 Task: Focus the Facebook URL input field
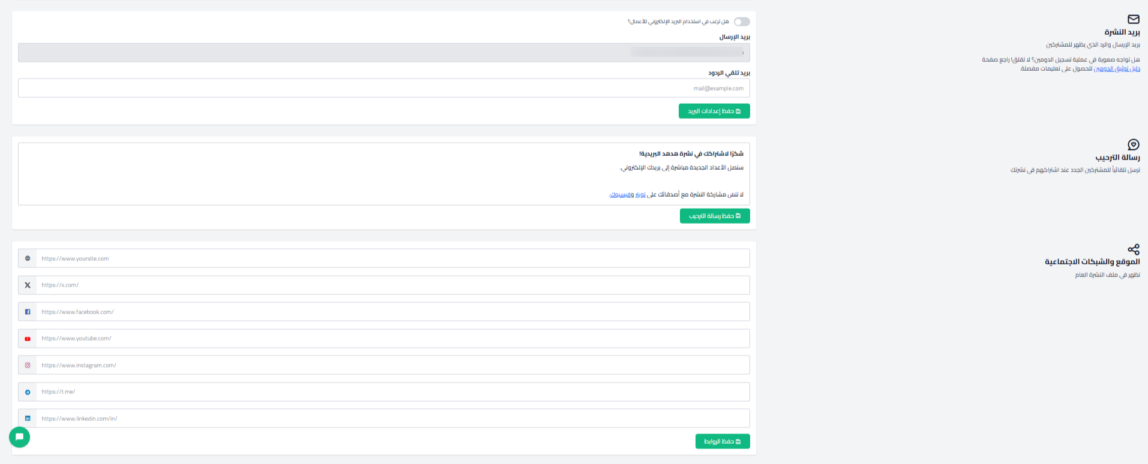(x=393, y=312)
